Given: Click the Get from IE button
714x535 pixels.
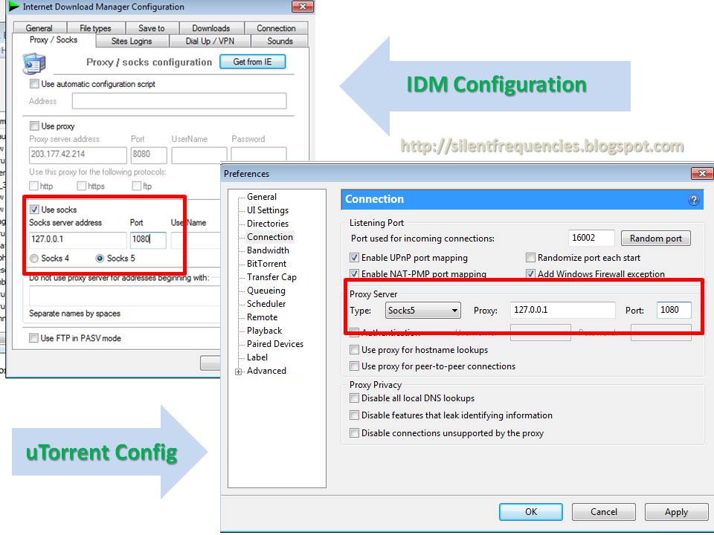Looking at the screenshot, I should pyautogui.click(x=253, y=62).
